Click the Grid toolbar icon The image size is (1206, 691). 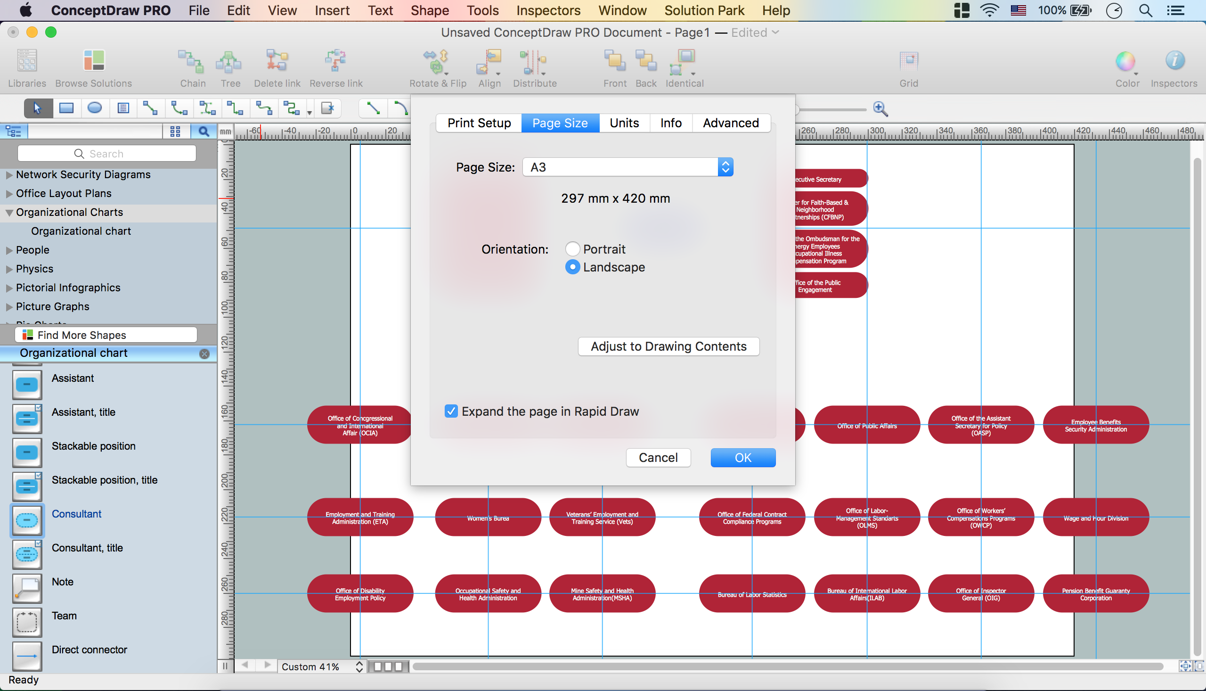click(x=908, y=61)
